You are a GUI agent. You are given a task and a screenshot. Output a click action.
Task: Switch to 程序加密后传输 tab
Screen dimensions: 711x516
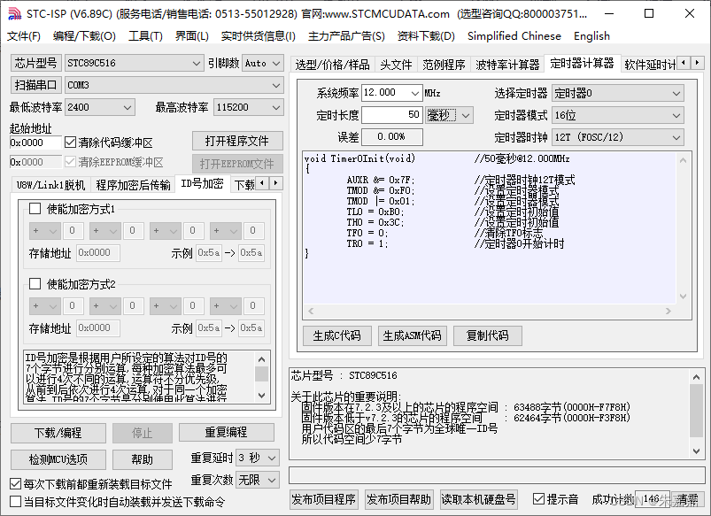pos(134,185)
